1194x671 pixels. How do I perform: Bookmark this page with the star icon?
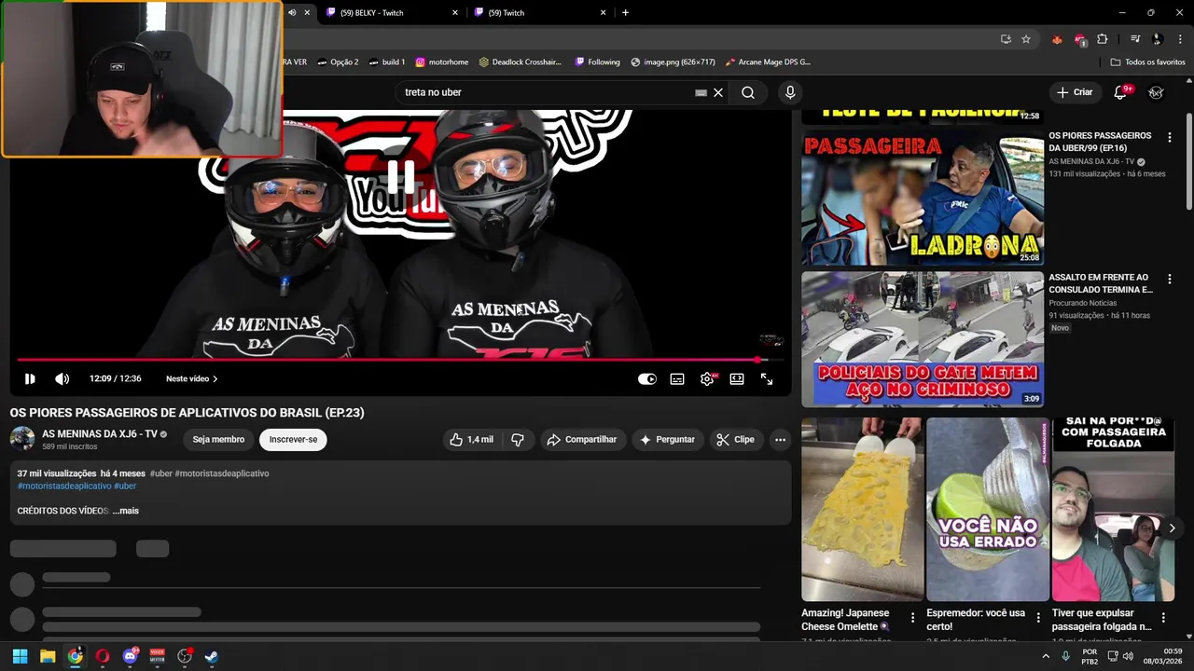click(x=1026, y=39)
